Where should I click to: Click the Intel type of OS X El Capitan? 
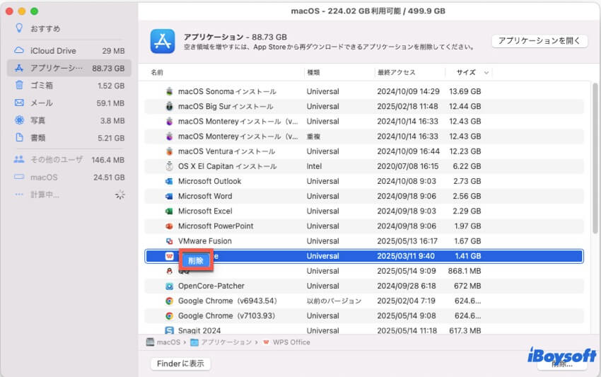314,166
